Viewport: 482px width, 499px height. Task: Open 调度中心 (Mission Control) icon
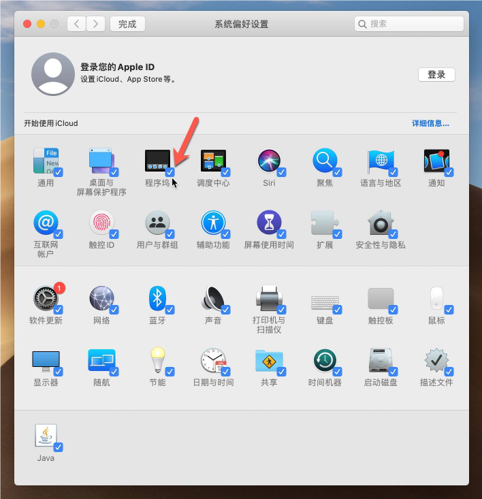click(213, 161)
